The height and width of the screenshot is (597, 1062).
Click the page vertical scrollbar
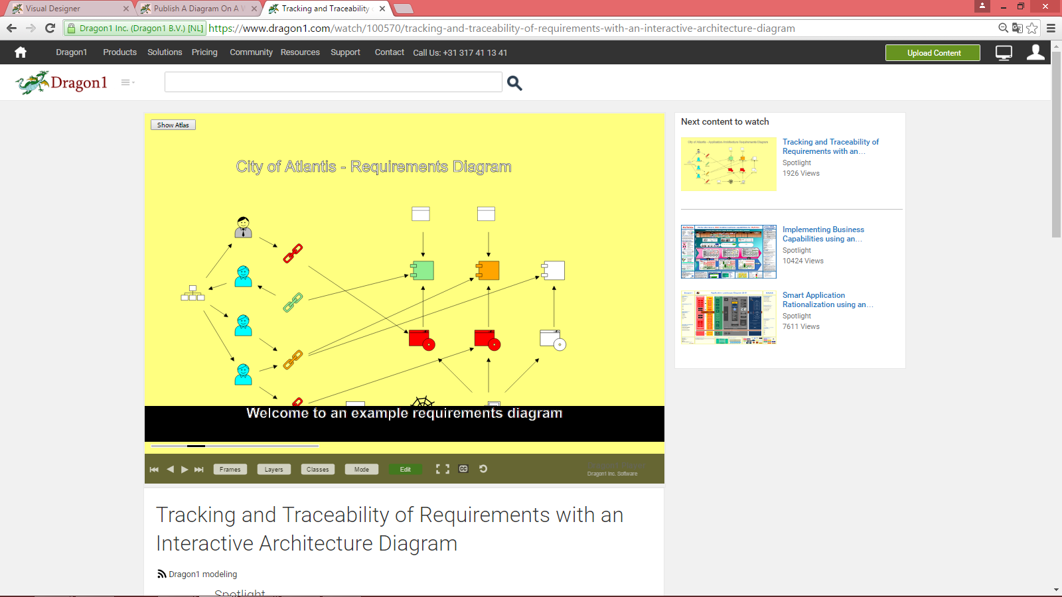[x=1056, y=144]
